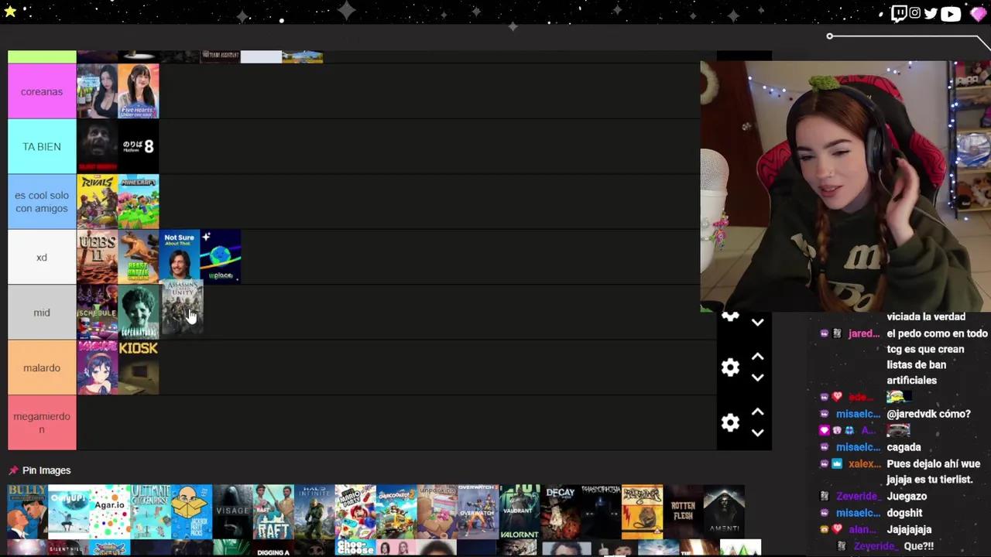
Task: Select the coreanas tier label
Action: 42,91
